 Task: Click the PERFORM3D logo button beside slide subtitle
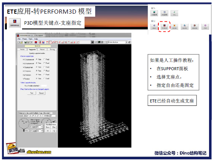coord(15,23)
